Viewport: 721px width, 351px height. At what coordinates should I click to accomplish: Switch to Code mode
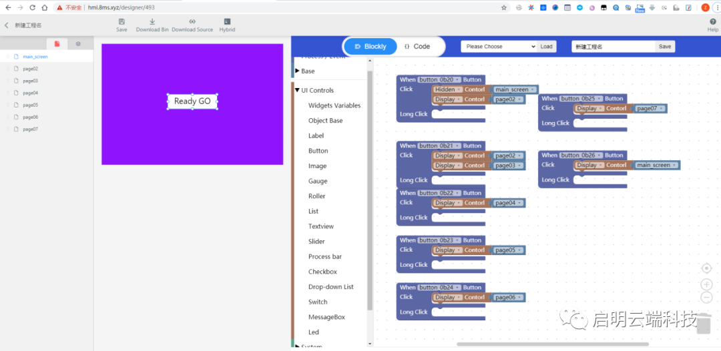417,47
